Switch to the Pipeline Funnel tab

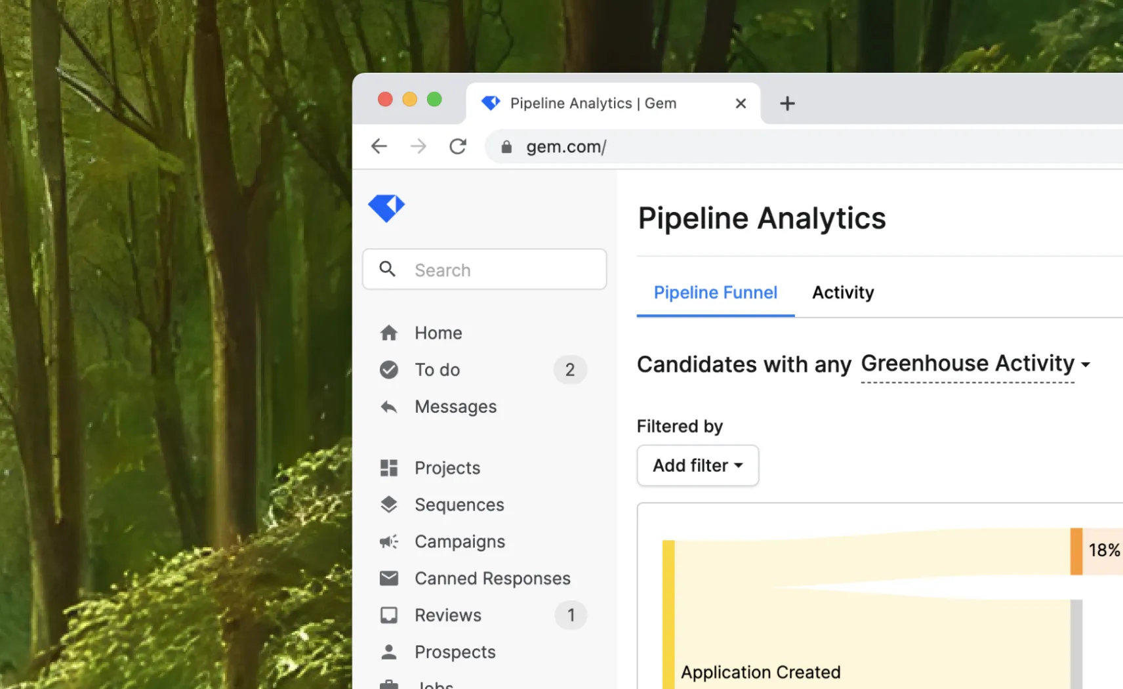[x=716, y=293]
